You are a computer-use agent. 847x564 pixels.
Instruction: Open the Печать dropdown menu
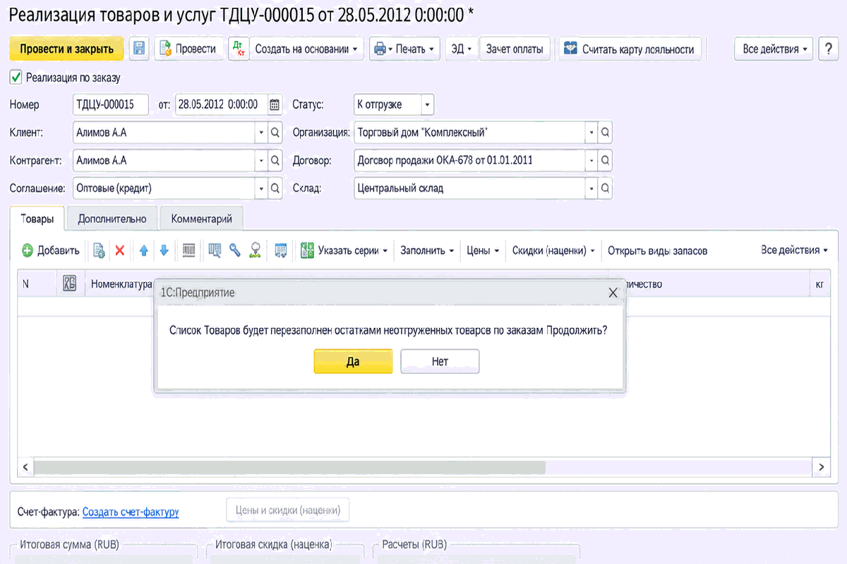pyautogui.click(x=404, y=49)
